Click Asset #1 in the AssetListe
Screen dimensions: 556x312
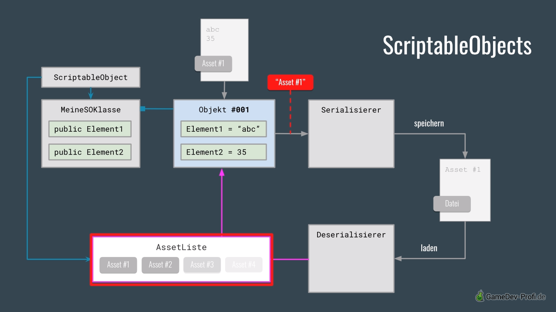pyautogui.click(x=118, y=265)
